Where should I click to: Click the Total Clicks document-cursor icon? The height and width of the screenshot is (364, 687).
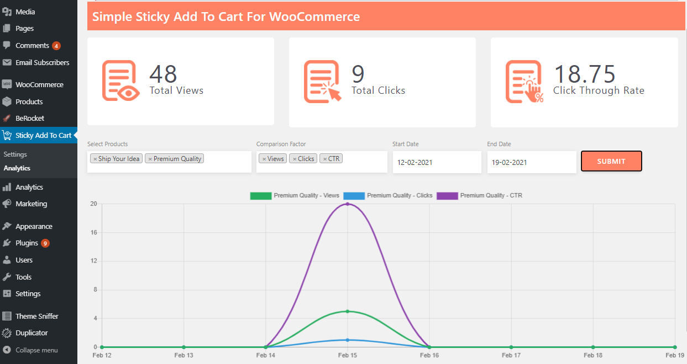[x=323, y=81]
